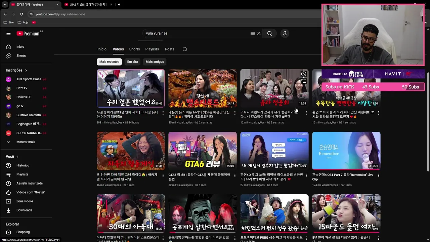Image resolution: width=430 pixels, height=242 pixels.
Task: Open the hoje bookmarks folder
Action: (23, 23)
